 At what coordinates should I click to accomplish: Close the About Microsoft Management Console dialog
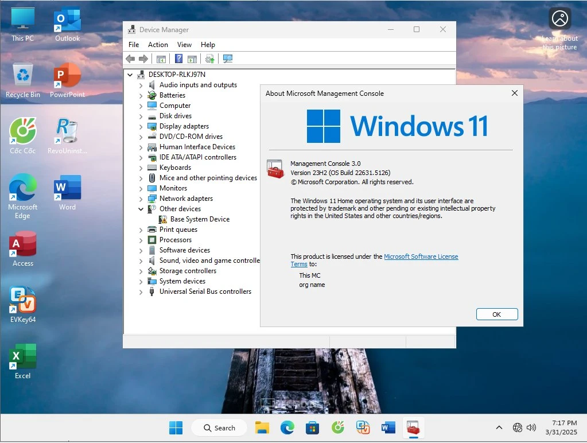(x=514, y=93)
